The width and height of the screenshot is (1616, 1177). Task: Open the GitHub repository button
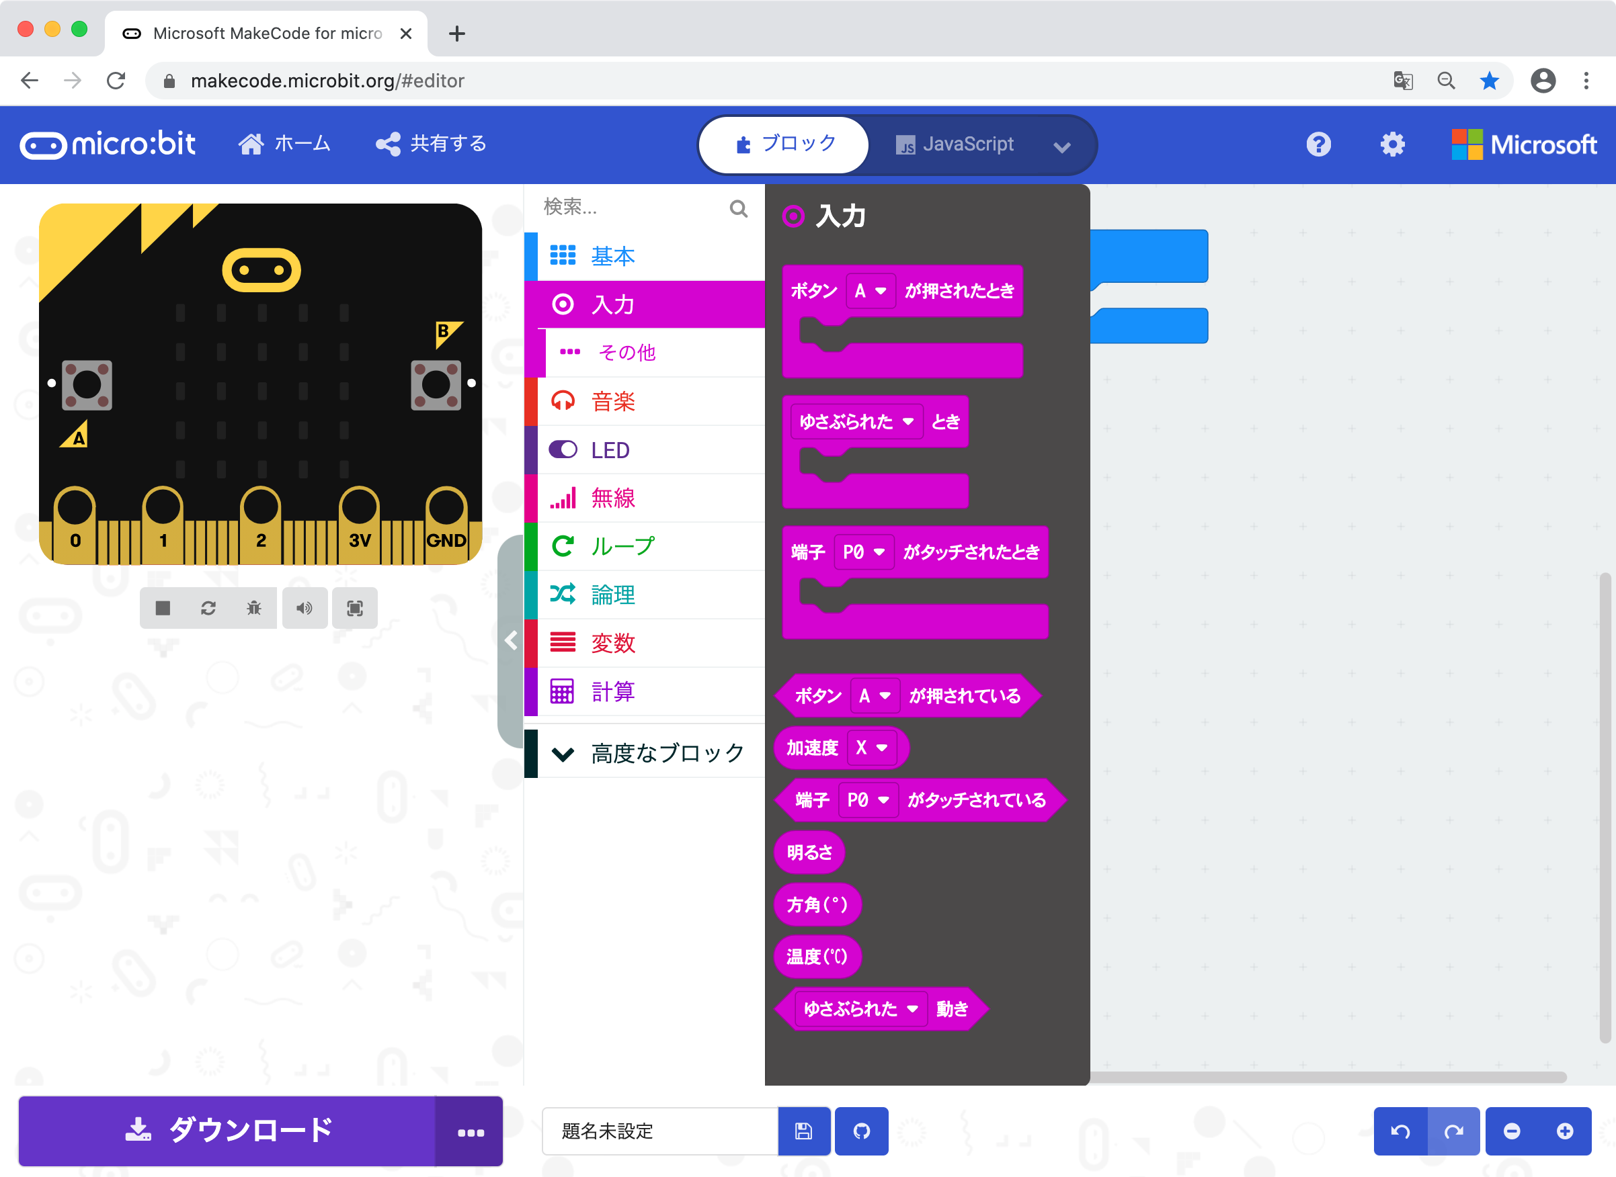tap(861, 1131)
